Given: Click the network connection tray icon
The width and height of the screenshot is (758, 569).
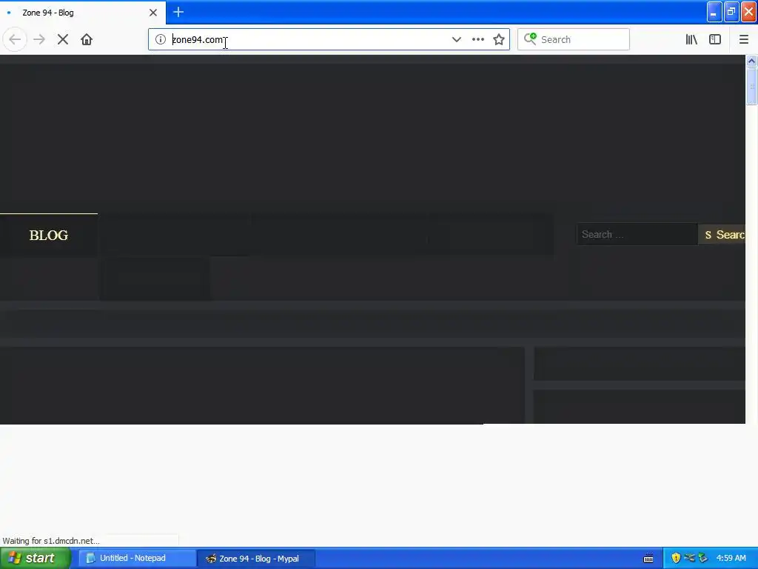Looking at the screenshot, I should click(689, 558).
